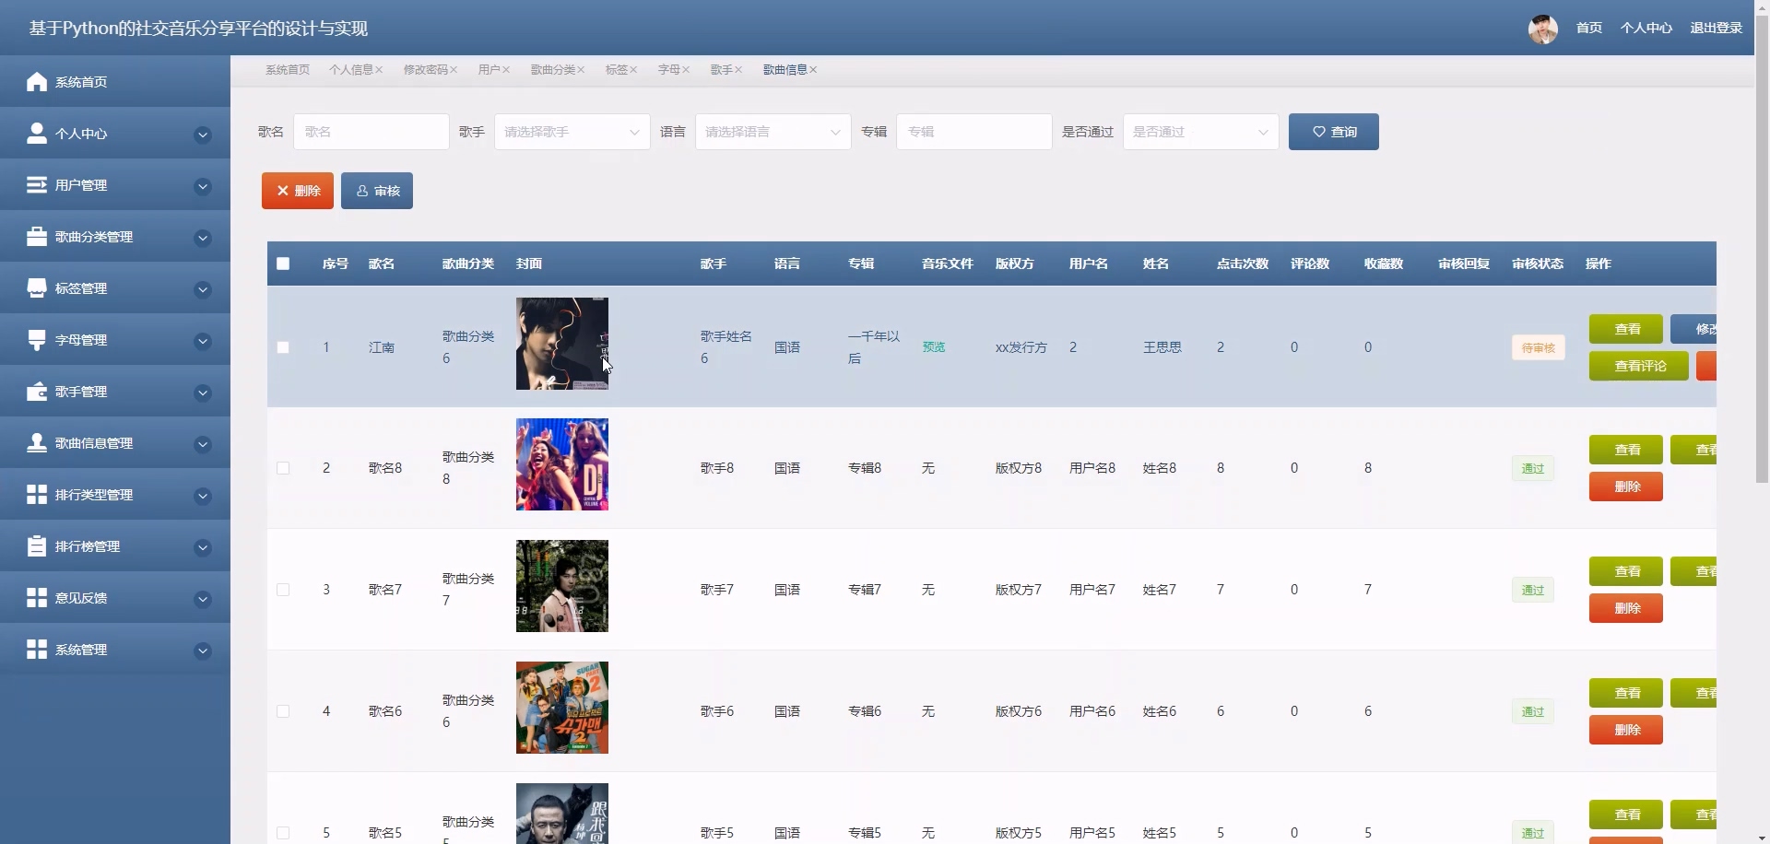Screen dimensions: 1770x844
Task: Click the 歌名6 cover thumbnail
Action: tap(562, 708)
